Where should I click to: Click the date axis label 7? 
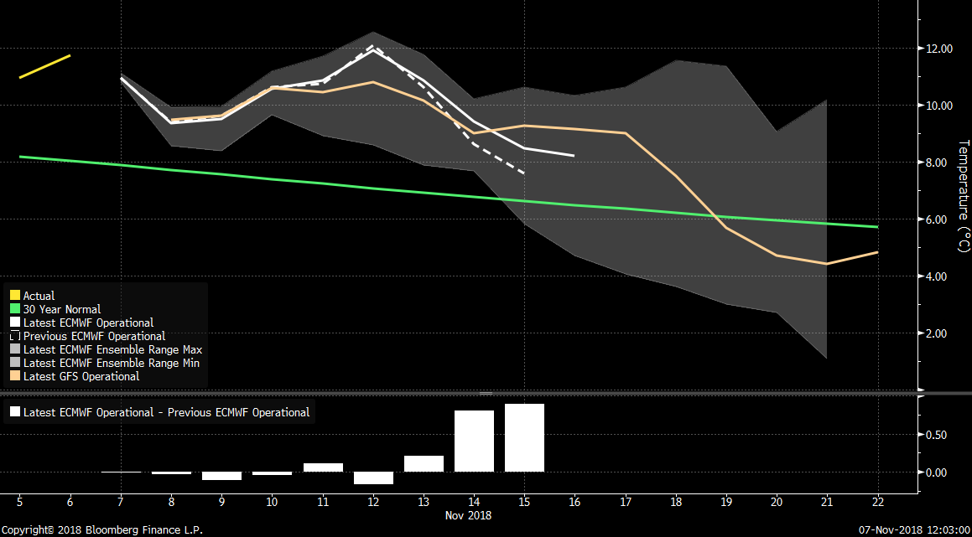tap(121, 503)
